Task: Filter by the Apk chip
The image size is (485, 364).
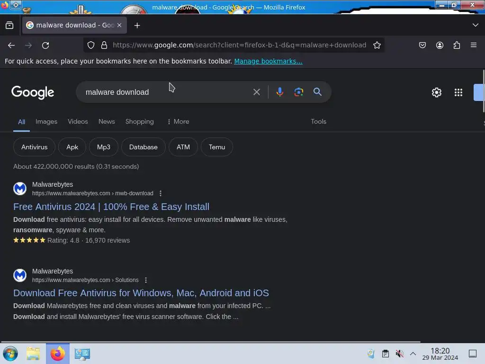Action: [72, 147]
